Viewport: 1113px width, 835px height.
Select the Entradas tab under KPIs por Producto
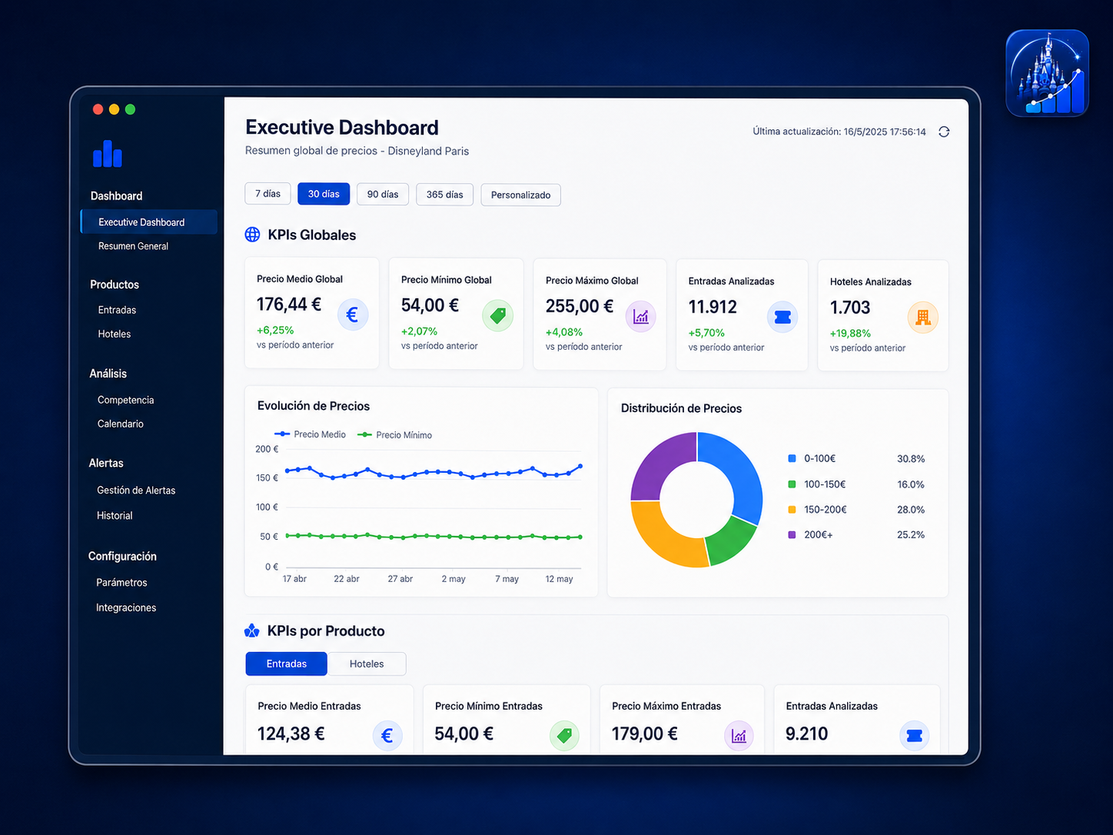click(287, 664)
